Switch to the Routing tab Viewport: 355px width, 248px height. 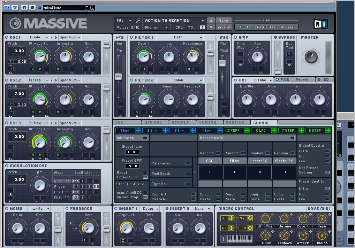pos(235,122)
